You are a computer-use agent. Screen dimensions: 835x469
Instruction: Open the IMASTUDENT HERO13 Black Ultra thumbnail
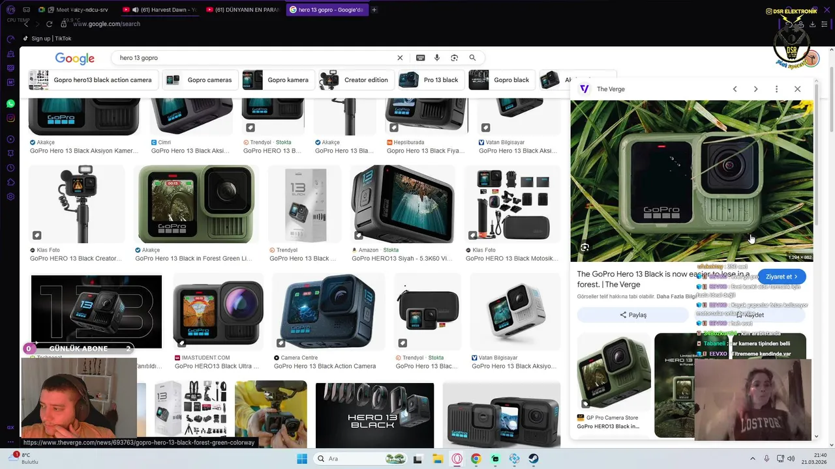(x=219, y=312)
